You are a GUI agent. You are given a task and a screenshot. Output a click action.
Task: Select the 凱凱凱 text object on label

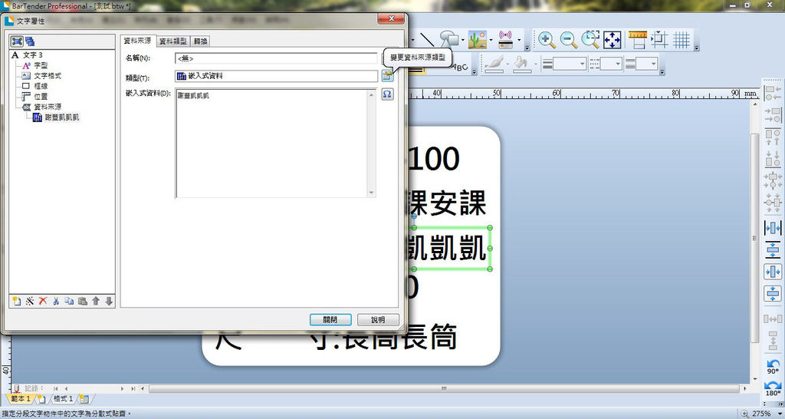(449, 249)
